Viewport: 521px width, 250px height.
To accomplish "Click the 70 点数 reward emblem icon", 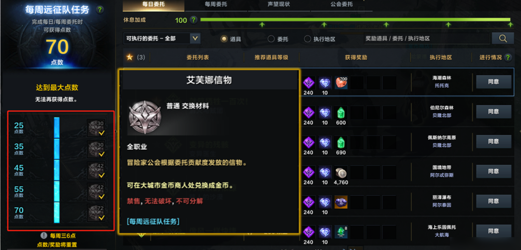I will (96, 213).
